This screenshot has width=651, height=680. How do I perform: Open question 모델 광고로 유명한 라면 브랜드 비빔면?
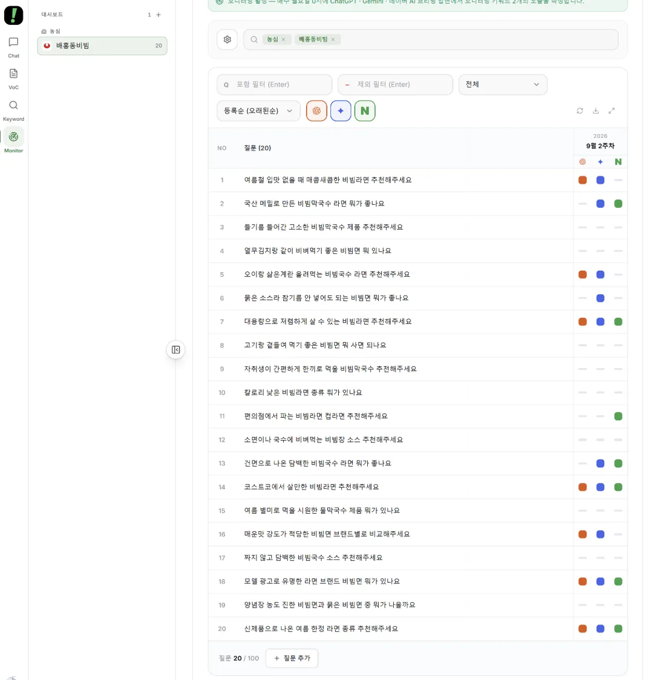click(322, 581)
